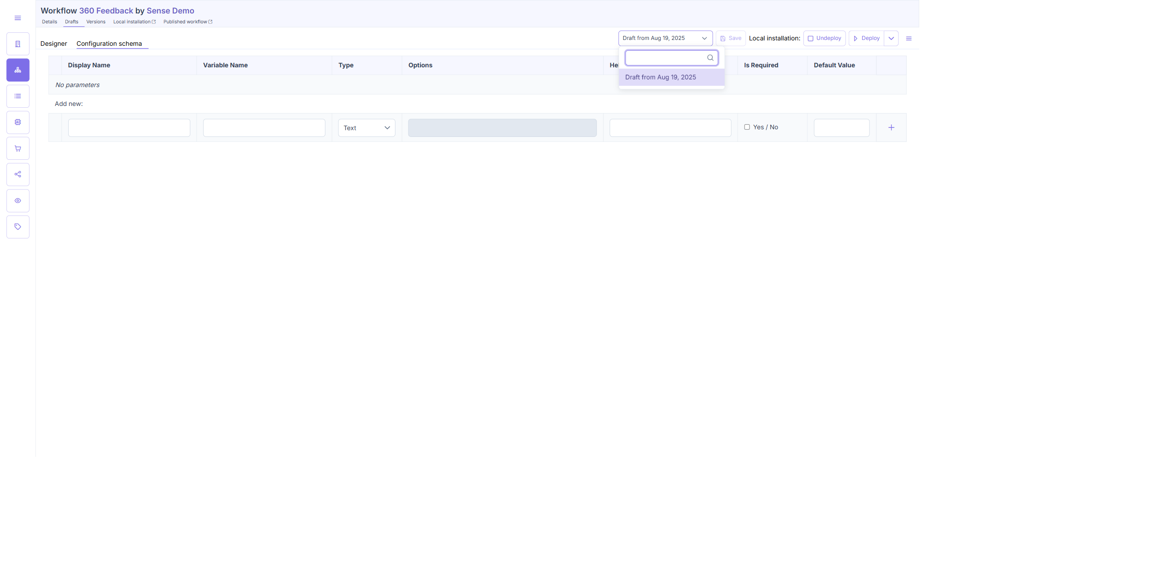Click the disabled Options input field
The height and width of the screenshot is (571, 1149).
[502, 128]
